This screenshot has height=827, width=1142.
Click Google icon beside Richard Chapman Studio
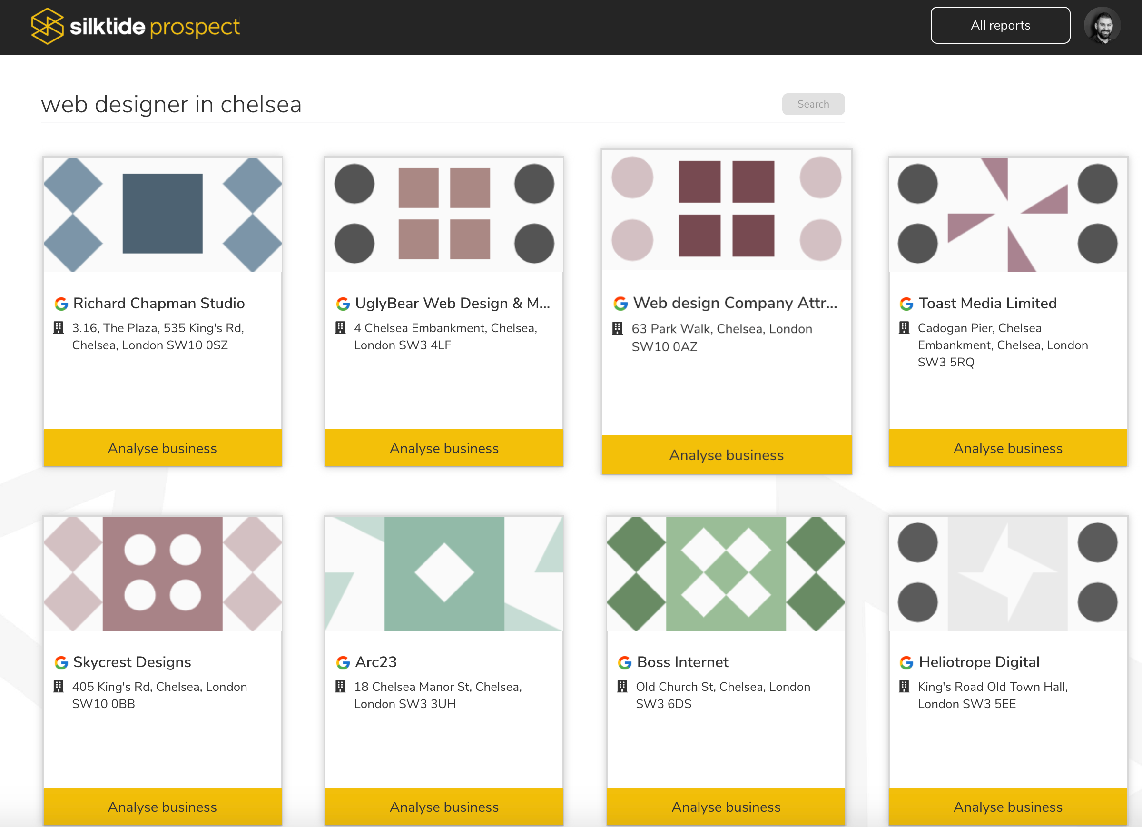(x=61, y=304)
